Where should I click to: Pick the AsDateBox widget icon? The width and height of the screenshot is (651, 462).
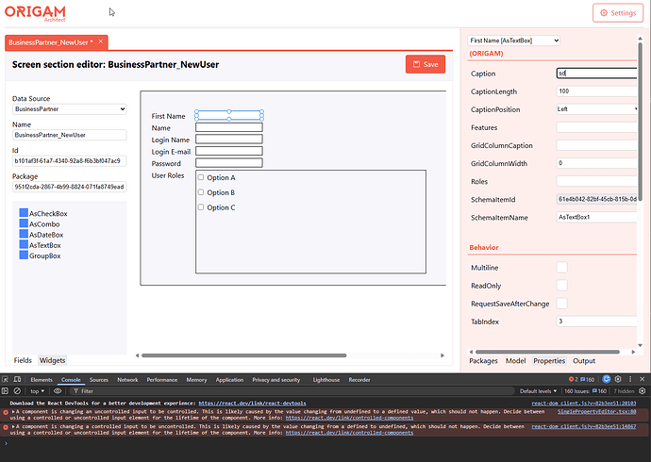coord(24,235)
